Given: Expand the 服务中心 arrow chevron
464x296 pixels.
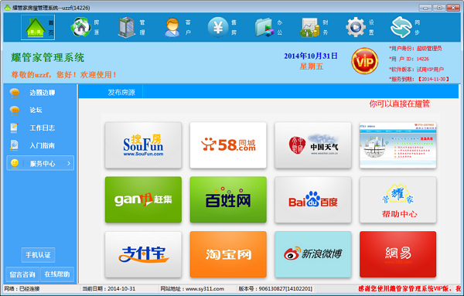Looking at the screenshot, I should [x=69, y=163].
